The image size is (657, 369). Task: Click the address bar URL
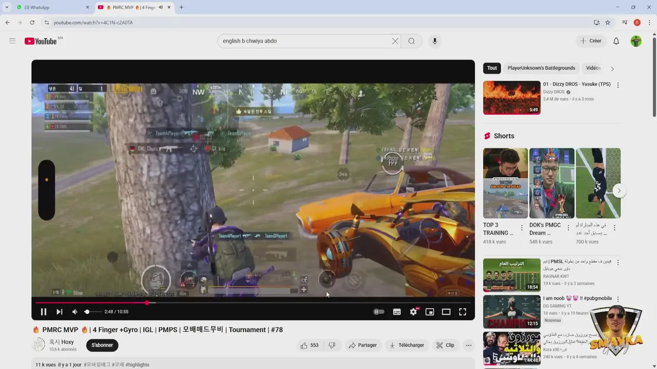[93, 23]
